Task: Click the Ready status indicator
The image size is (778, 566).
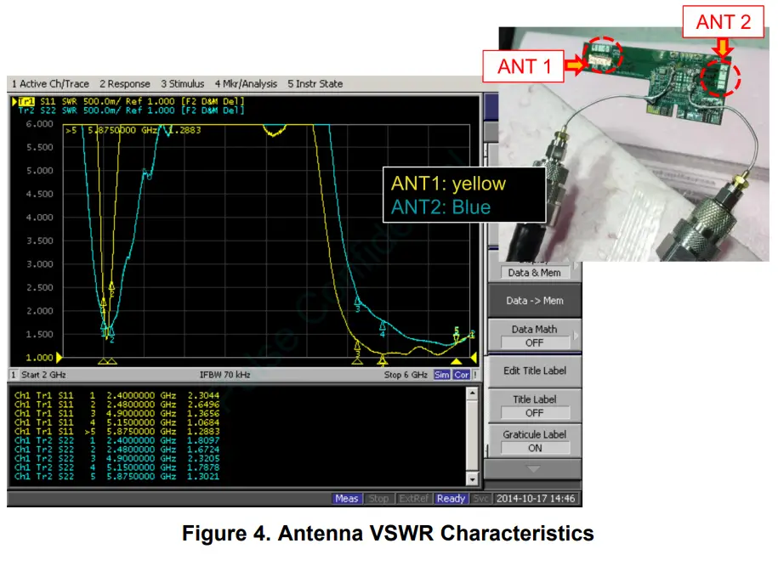Action: coord(451,499)
